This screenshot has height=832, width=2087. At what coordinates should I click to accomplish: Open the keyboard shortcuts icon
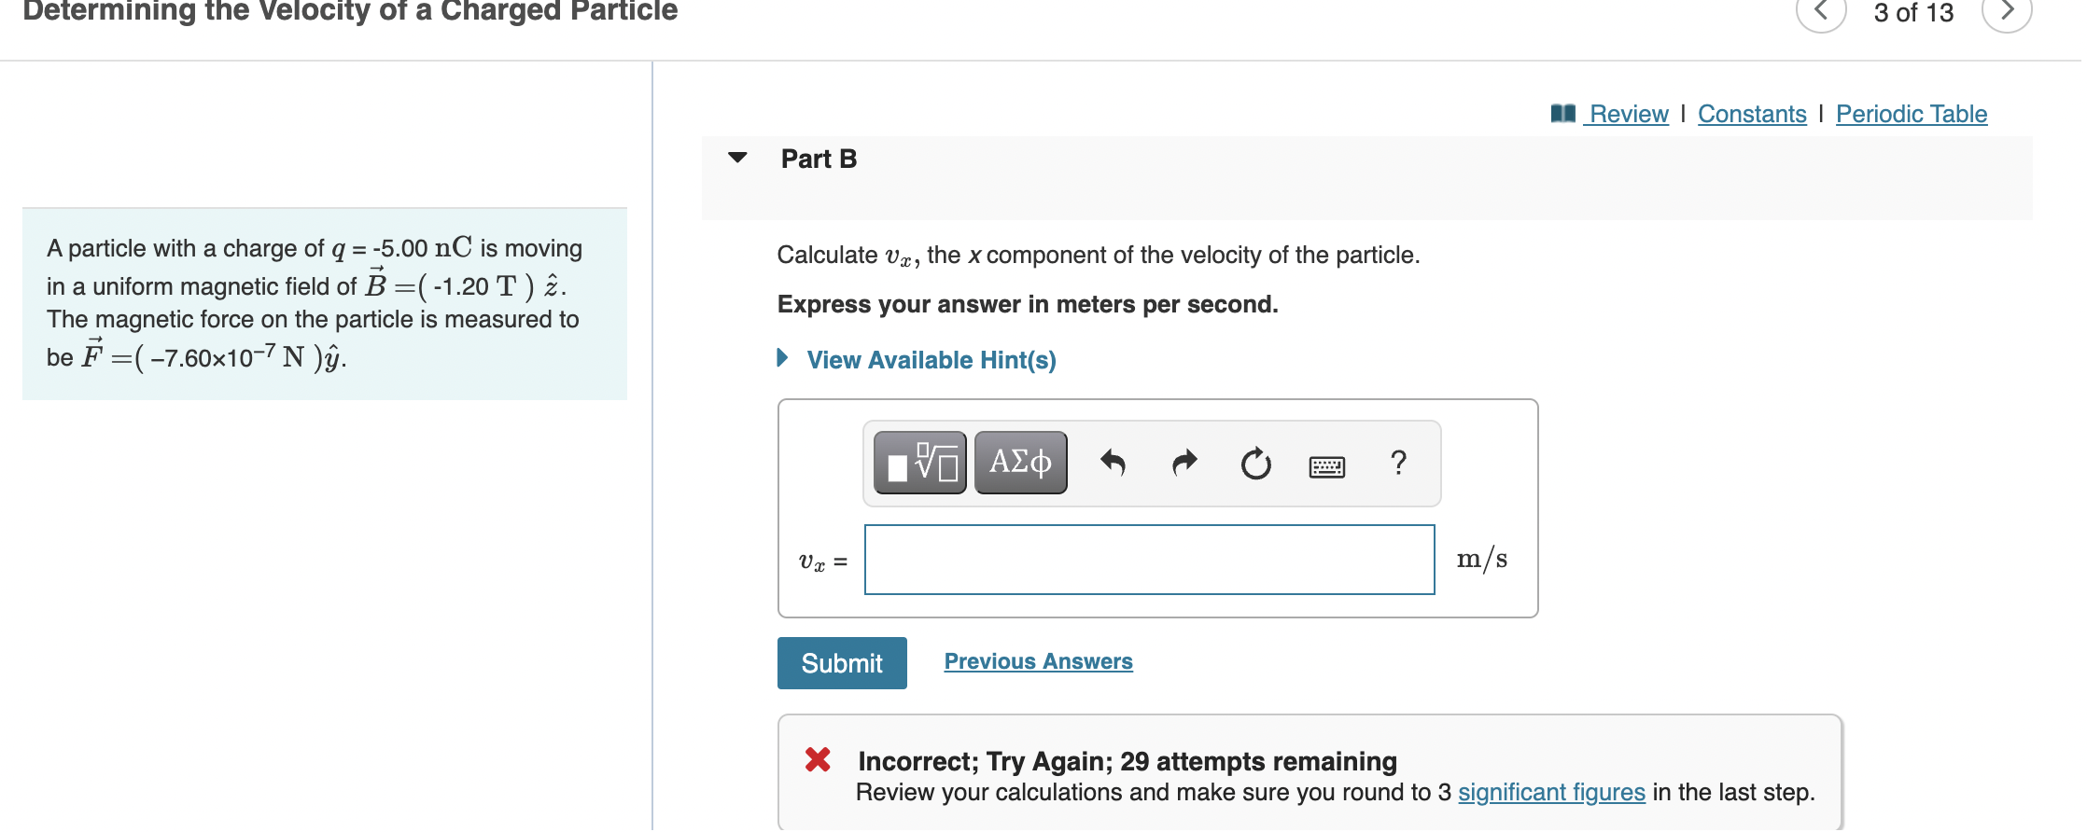(x=1326, y=465)
